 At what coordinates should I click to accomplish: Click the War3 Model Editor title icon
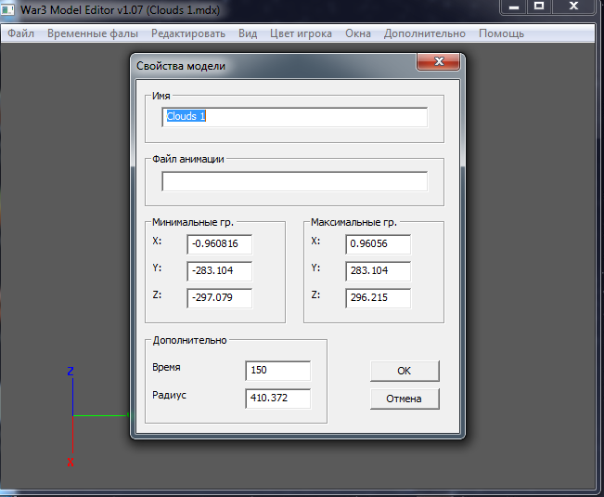pyautogui.click(x=7, y=9)
